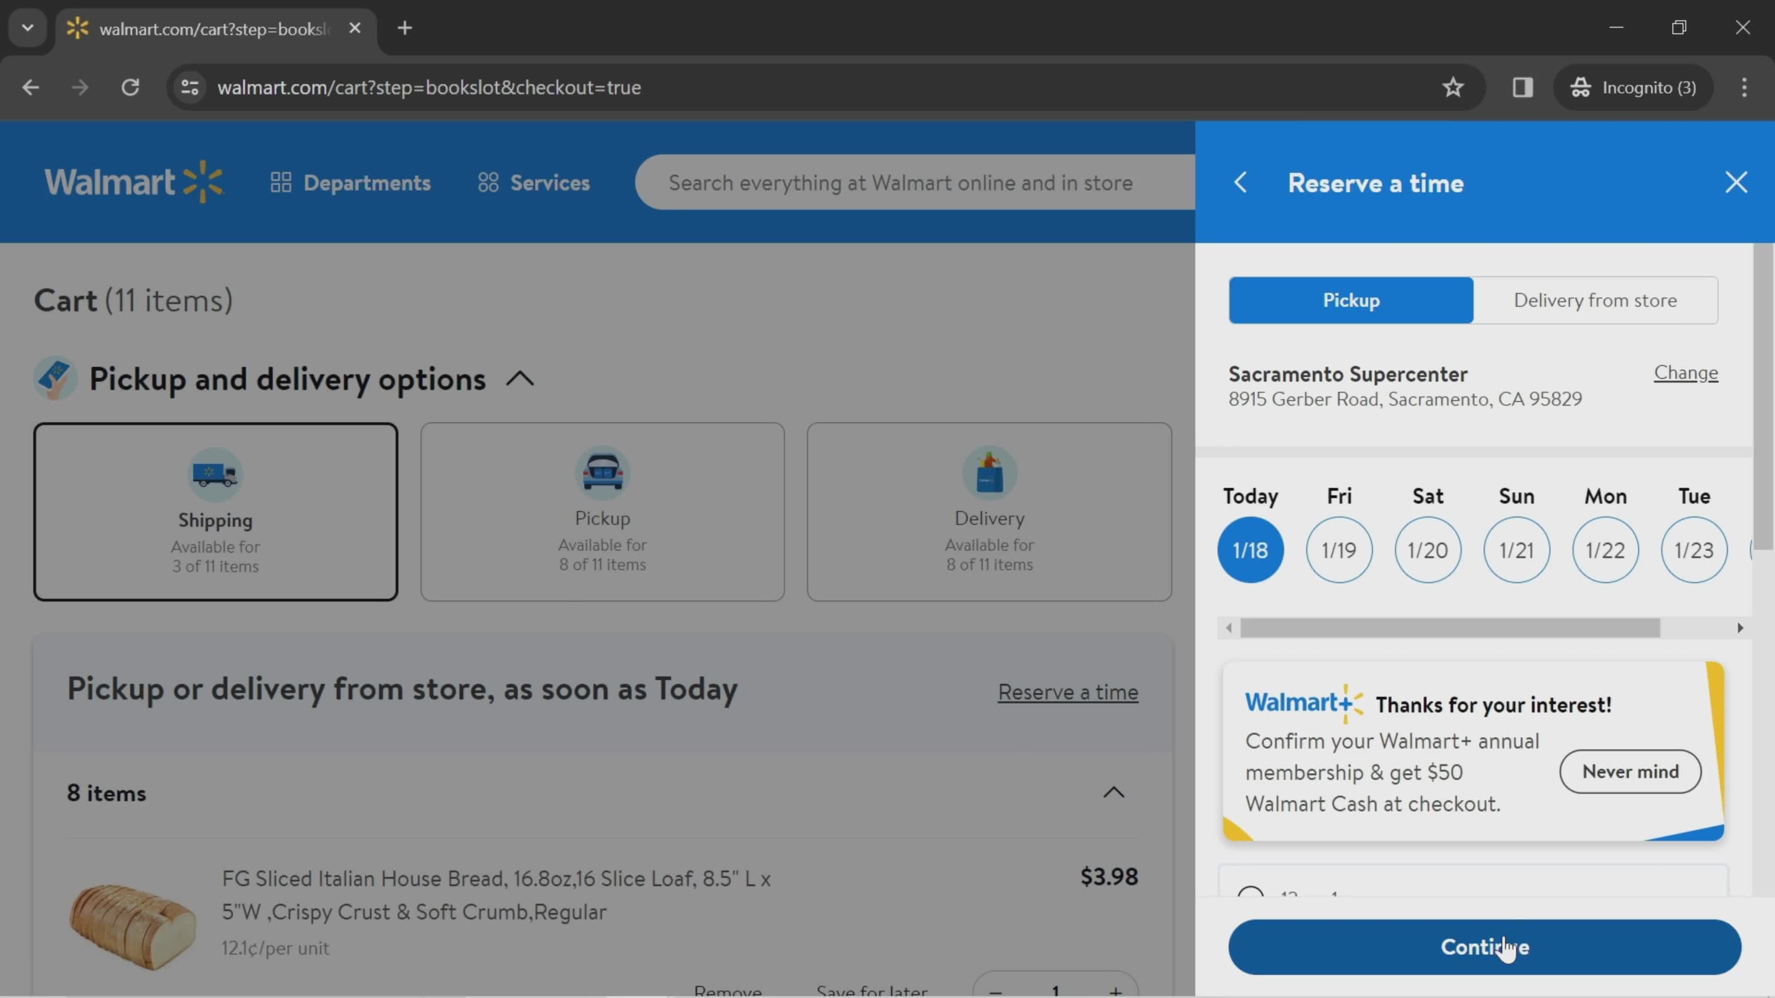The width and height of the screenshot is (1775, 998).
Task: Click the horizontal date scrollbar thumb
Action: coord(1450,628)
